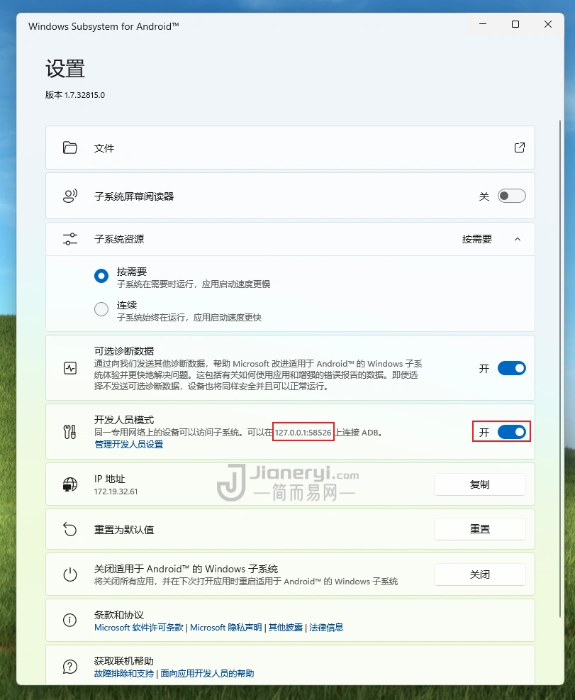Screen dimensions: 575x700
Task: Click the 关闭 subsystem button
Action: (x=480, y=574)
